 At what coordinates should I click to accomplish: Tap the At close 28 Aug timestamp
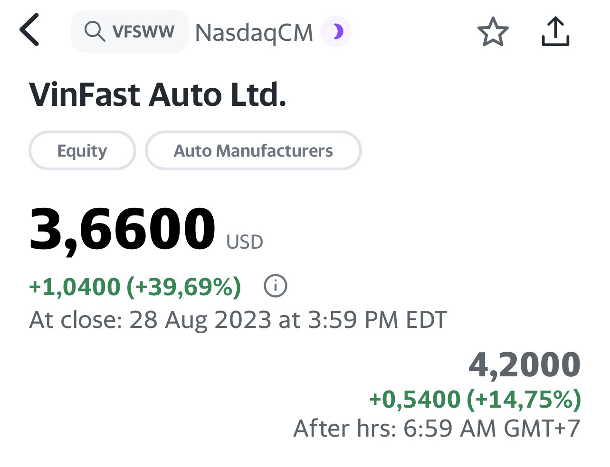(238, 319)
